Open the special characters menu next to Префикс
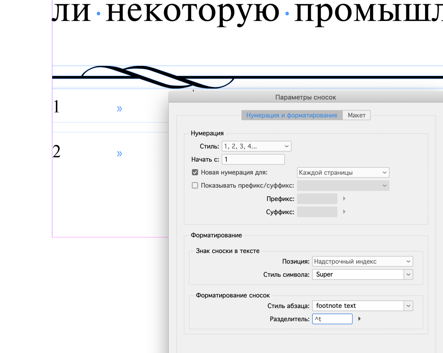Image resolution: width=443 pixels, height=353 pixels. [x=344, y=198]
